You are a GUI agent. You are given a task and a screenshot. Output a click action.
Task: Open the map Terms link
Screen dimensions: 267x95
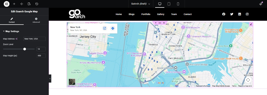[234, 86]
